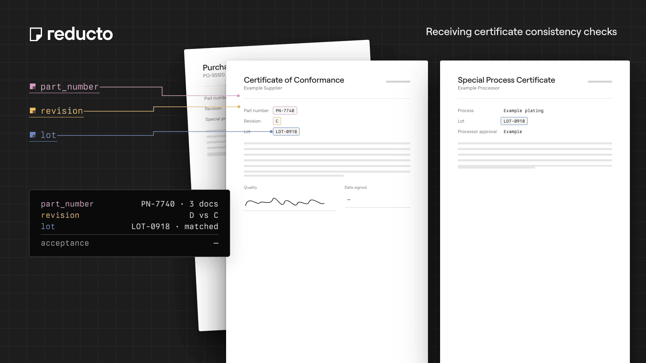Click LOT-0918 · matched result value
646x363 pixels.
tap(175, 227)
